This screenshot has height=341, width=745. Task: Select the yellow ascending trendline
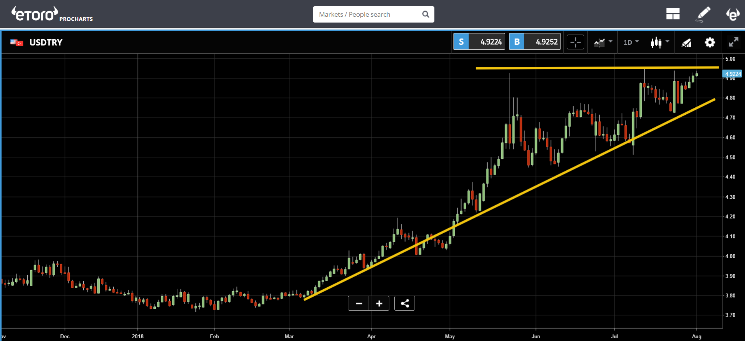point(509,199)
